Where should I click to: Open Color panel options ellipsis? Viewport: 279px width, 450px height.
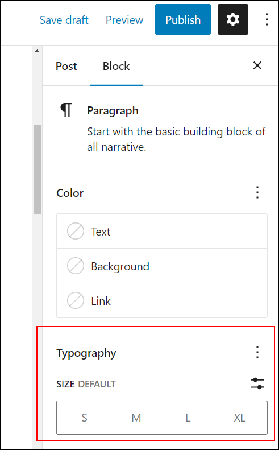257,192
